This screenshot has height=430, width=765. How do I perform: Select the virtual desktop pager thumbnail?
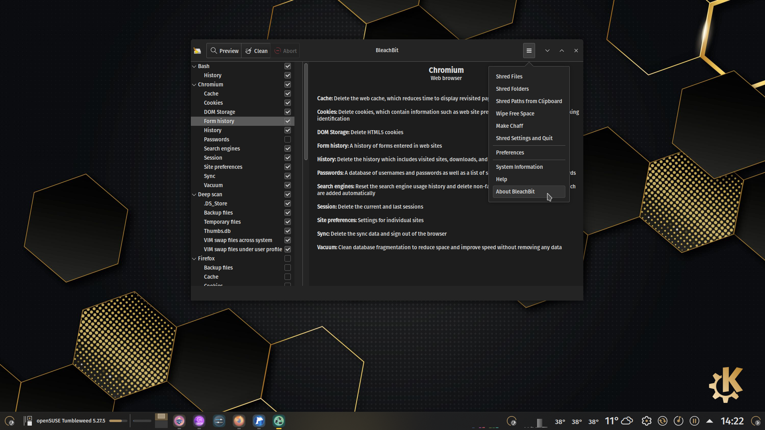161,421
